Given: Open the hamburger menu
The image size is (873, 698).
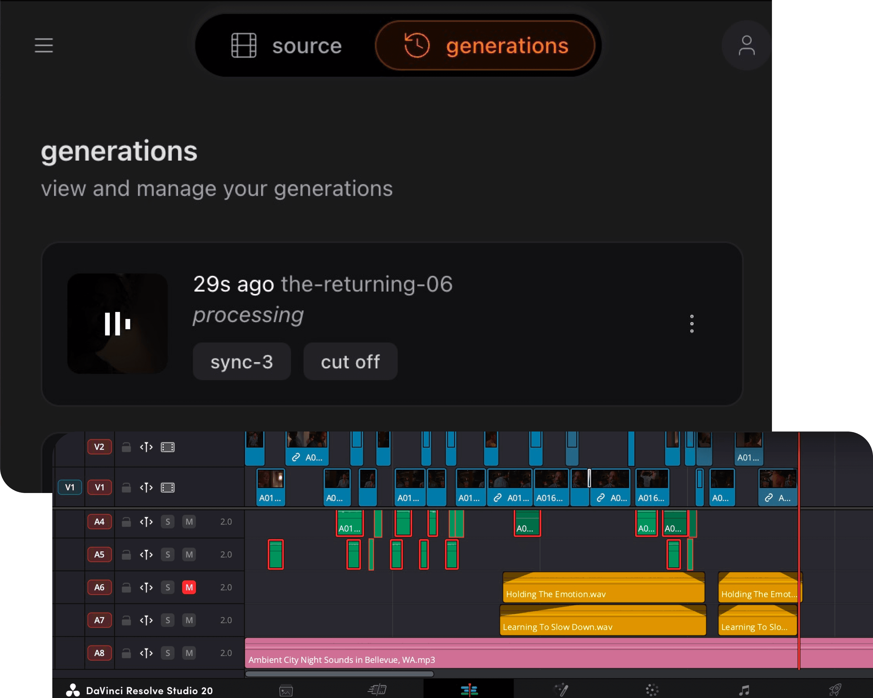Looking at the screenshot, I should click(x=44, y=45).
